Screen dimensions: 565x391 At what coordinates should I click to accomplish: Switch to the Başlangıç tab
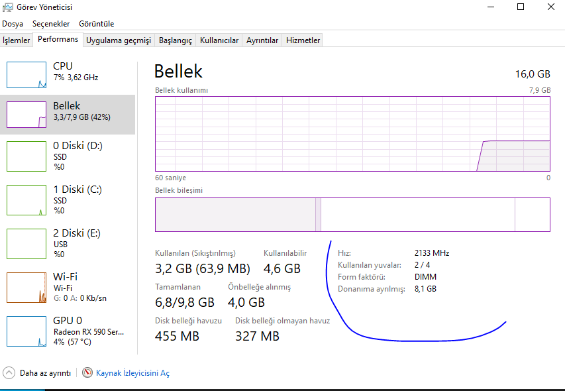(175, 40)
